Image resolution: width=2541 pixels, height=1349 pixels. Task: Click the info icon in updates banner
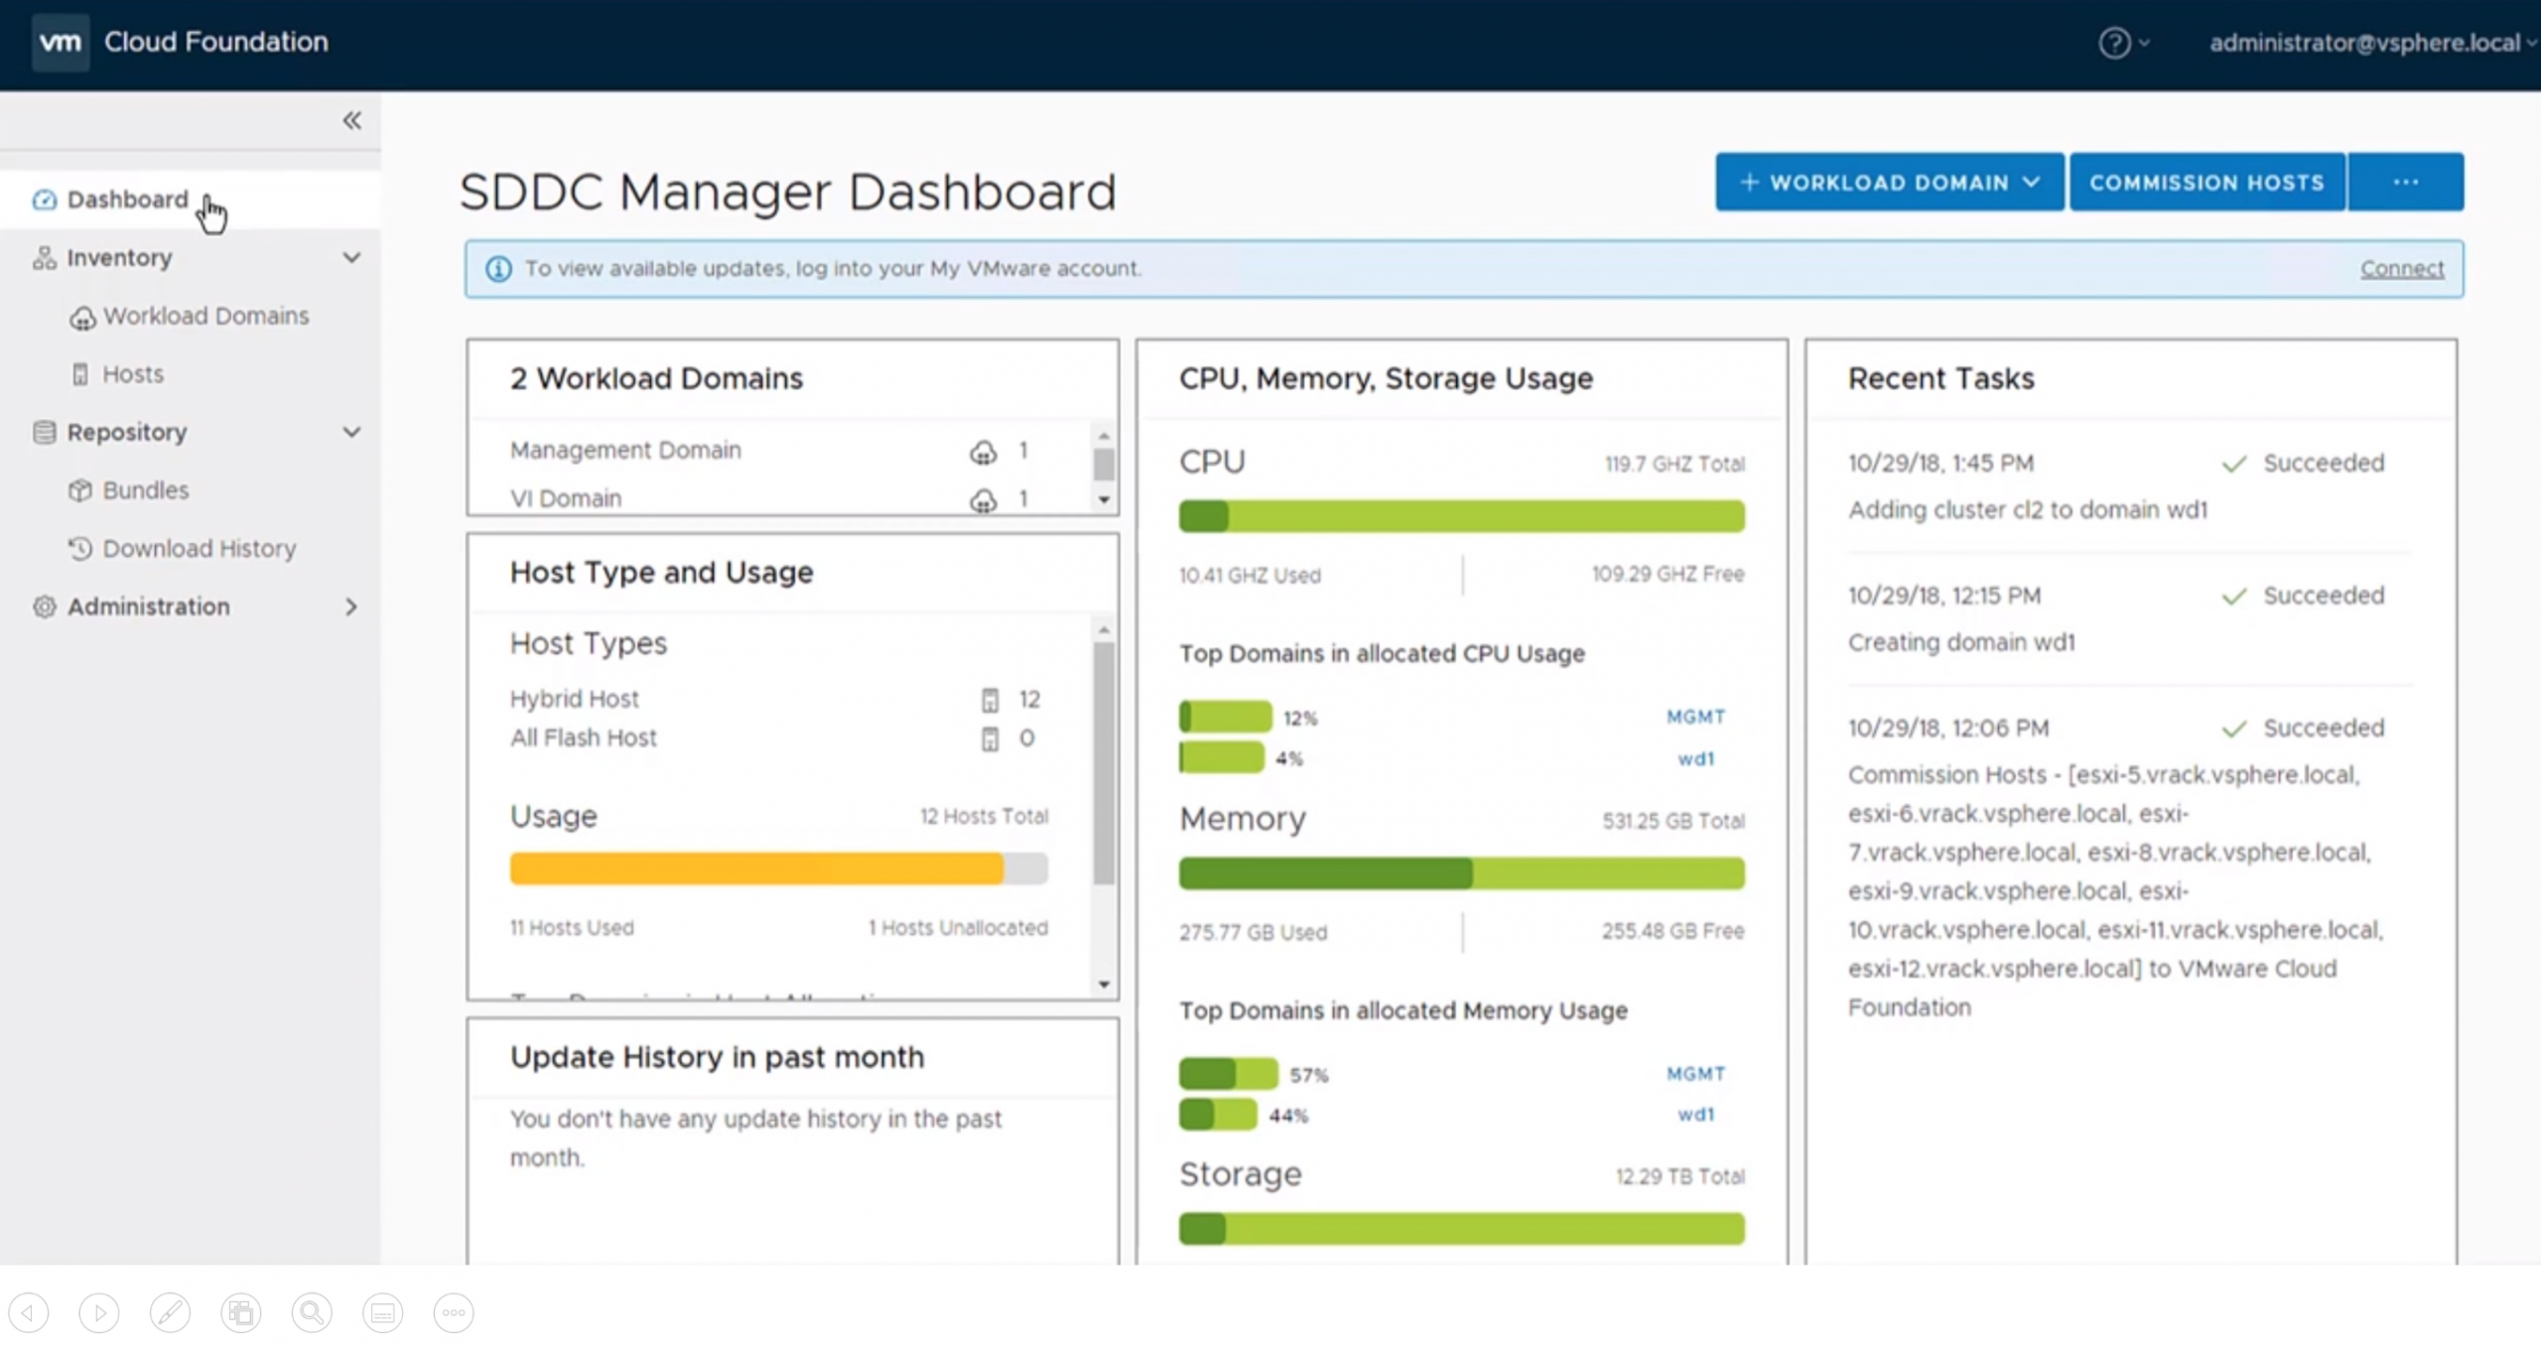point(498,269)
